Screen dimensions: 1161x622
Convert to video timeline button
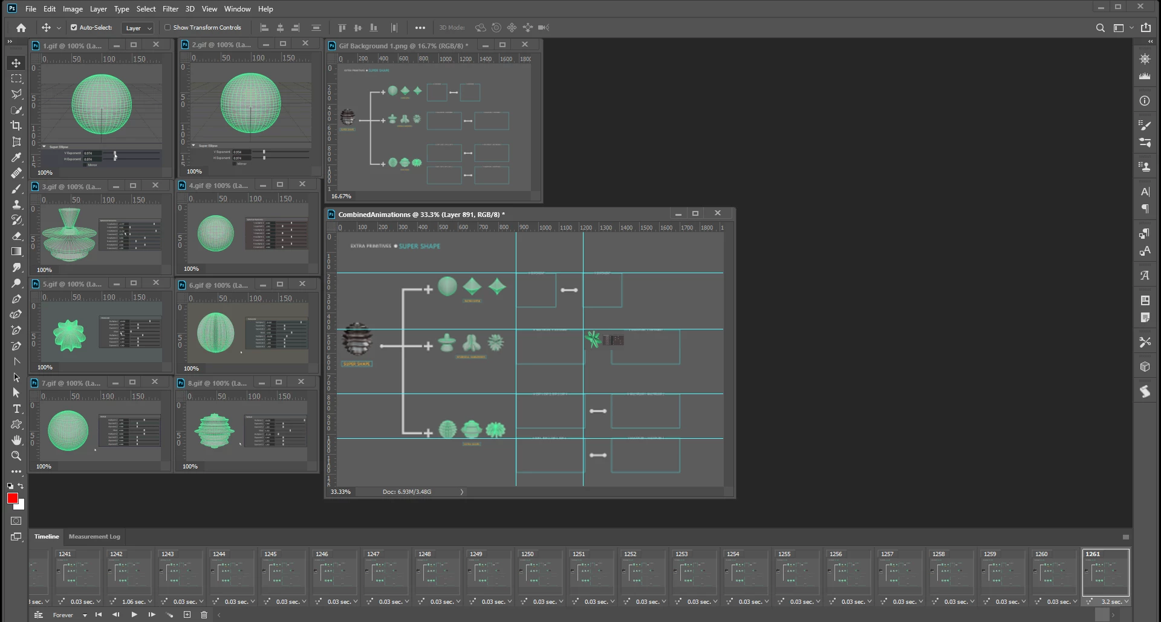38,615
